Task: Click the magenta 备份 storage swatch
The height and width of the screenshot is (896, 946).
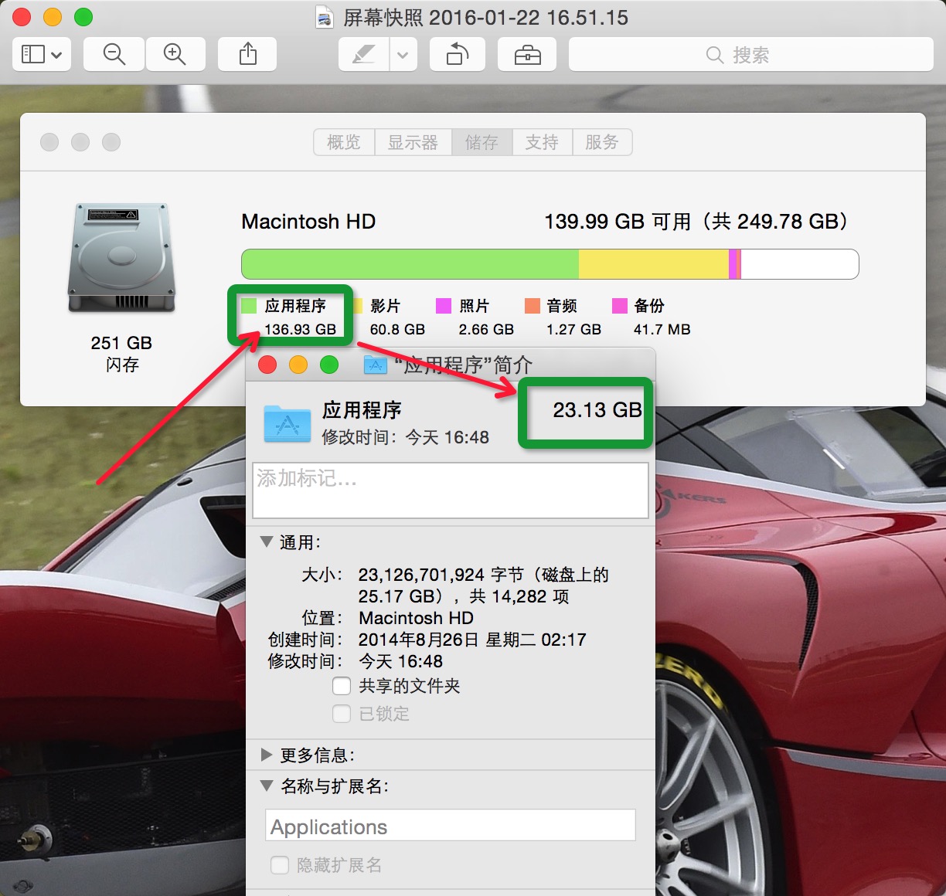Action: click(x=620, y=306)
